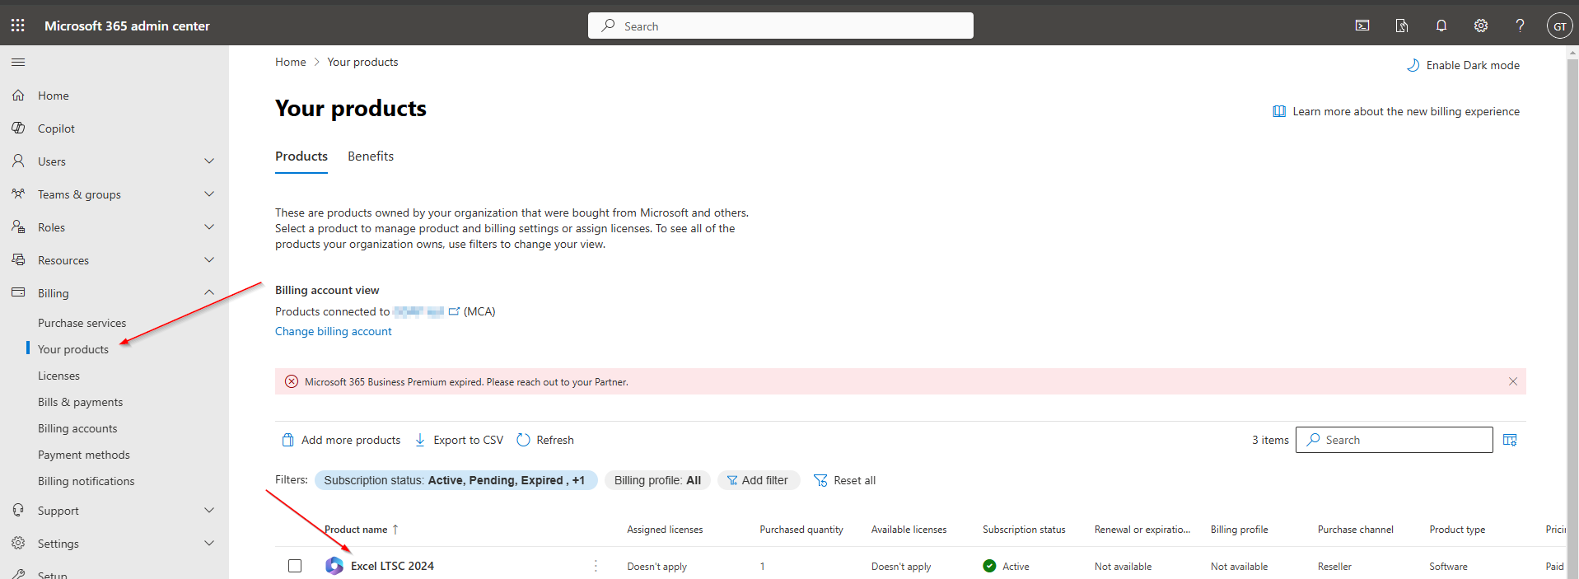Expand the Teams & groups section
The width and height of the screenshot is (1579, 579).
209,194
